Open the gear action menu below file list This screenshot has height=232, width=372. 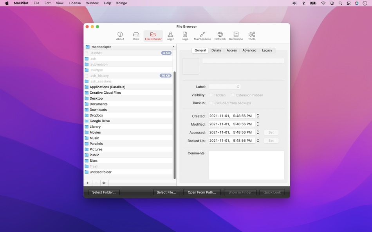[x=104, y=183]
